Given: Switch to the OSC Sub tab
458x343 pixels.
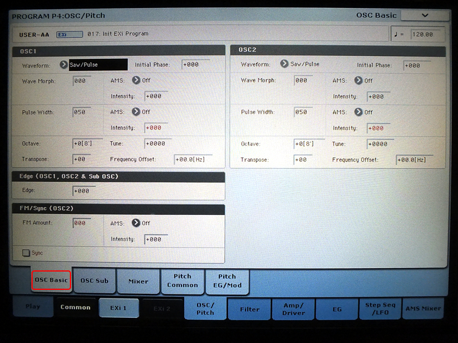Looking at the screenshot, I should 94,281.
